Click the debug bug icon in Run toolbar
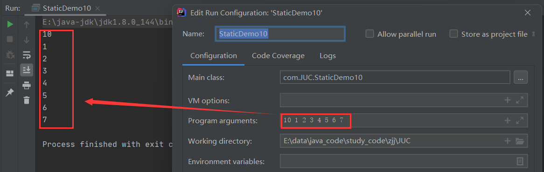This screenshot has width=544, height=172. coord(10,54)
